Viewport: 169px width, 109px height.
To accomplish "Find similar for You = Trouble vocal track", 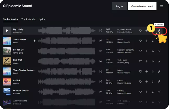I will point(101,41).
